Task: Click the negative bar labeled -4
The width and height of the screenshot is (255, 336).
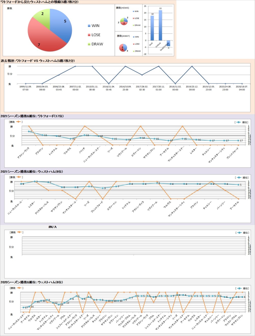Action: 169,43
